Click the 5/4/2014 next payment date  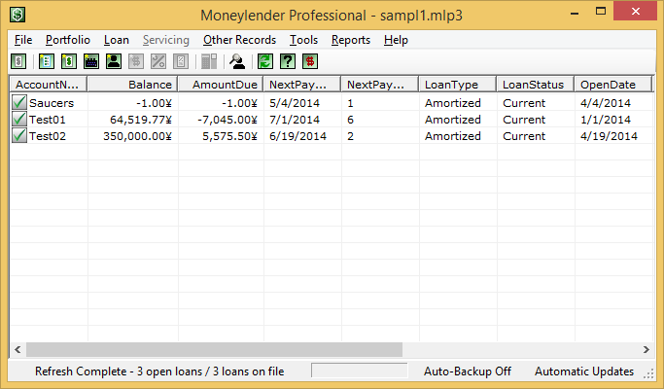pos(295,103)
